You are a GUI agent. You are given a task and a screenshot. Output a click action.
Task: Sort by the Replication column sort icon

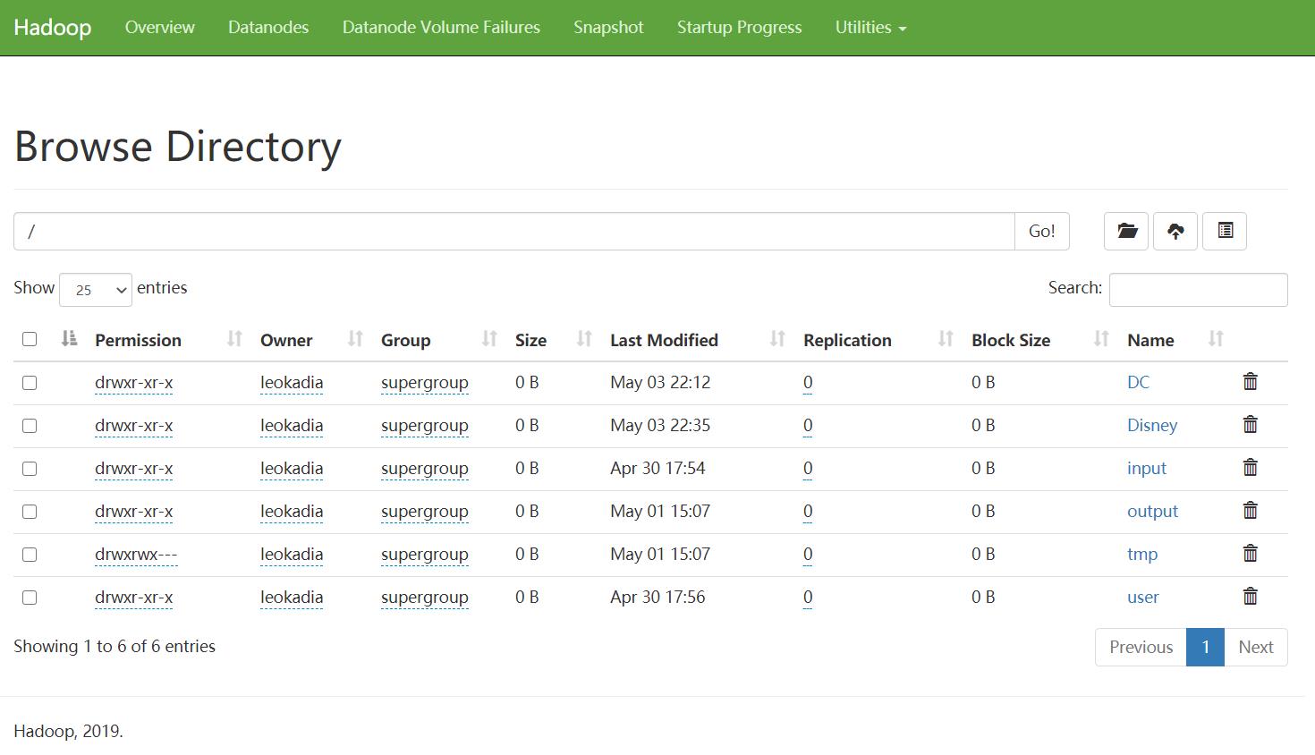tap(946, 339)
